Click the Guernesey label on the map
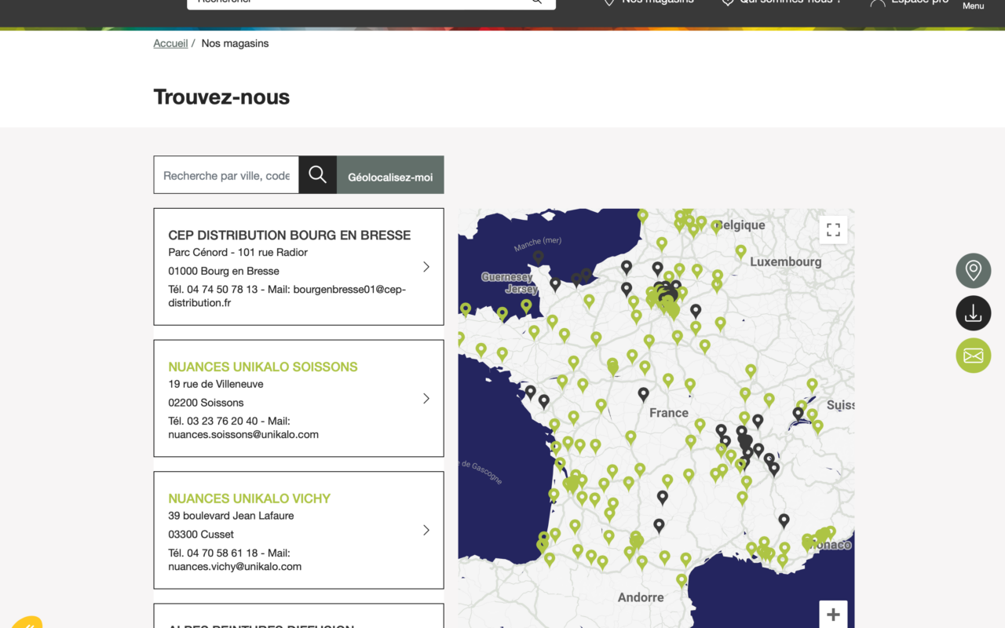 coord(506,277)
